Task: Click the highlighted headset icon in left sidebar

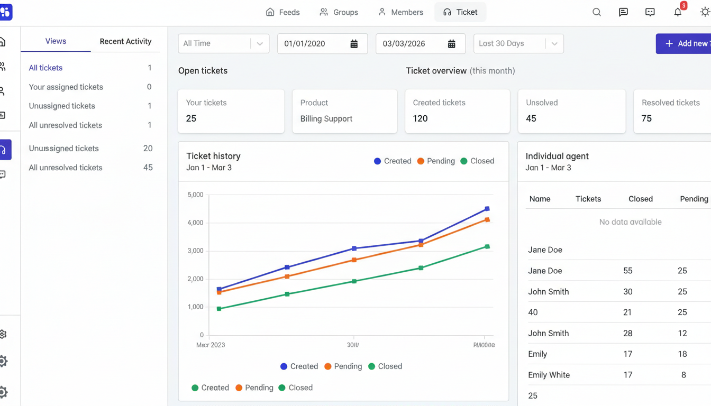Action: click(5, 150)
